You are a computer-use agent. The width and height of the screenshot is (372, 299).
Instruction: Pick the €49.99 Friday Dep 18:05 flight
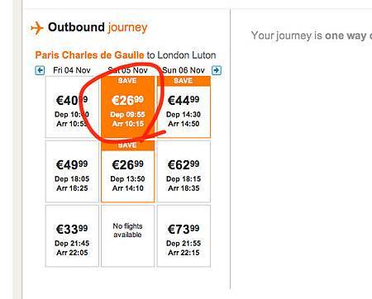pos(72,172)
